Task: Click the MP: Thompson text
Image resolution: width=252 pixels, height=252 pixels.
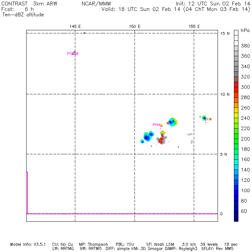Action: (93, 245)
